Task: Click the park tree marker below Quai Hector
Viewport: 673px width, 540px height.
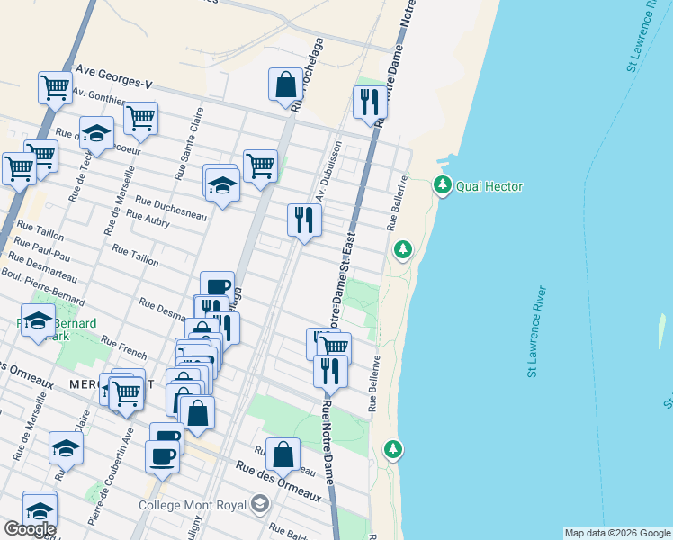Action: [402, 250]
